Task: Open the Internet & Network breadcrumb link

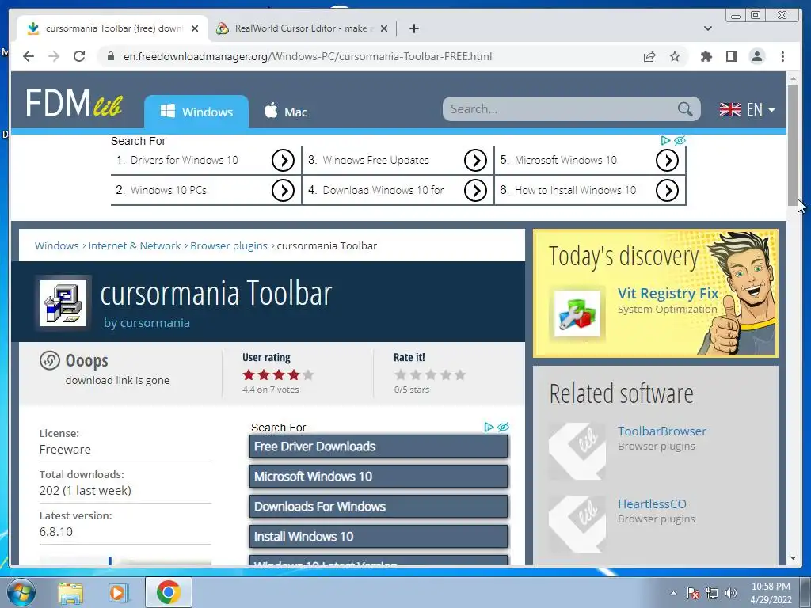Action: click(x=135, y=245)
